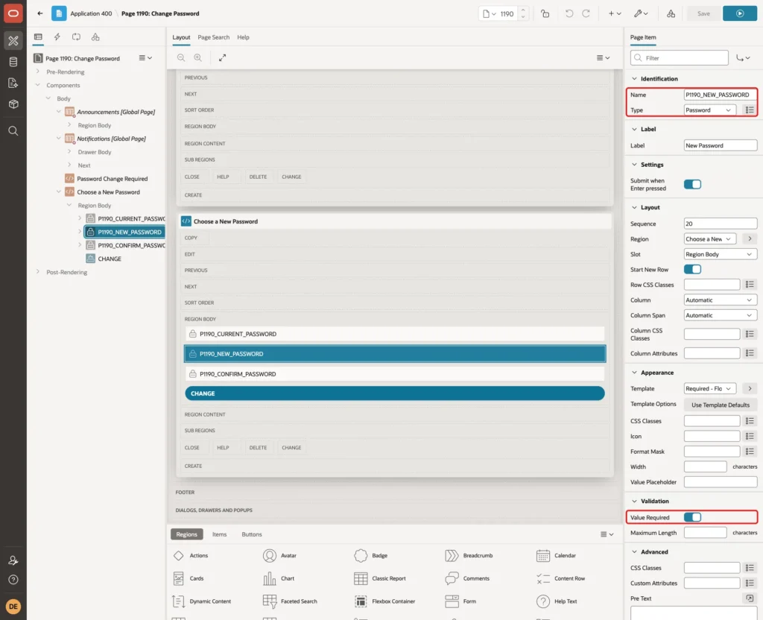Switch to Rendering tree tab icon

click(38, 37)
